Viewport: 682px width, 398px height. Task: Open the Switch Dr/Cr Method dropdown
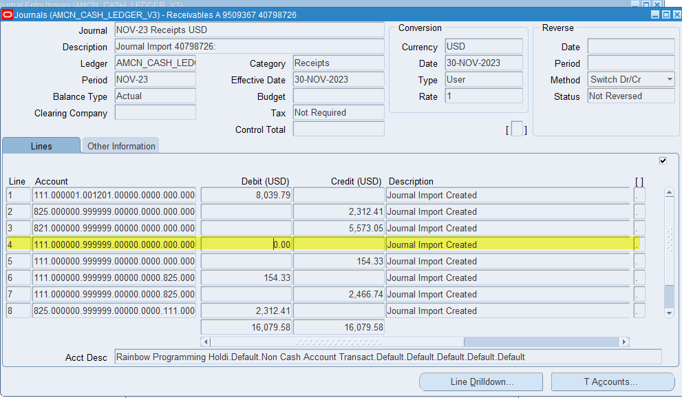(x=669, y=79)
